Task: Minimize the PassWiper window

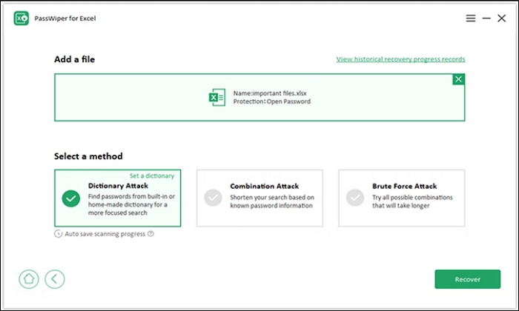Action: point(486,18)
